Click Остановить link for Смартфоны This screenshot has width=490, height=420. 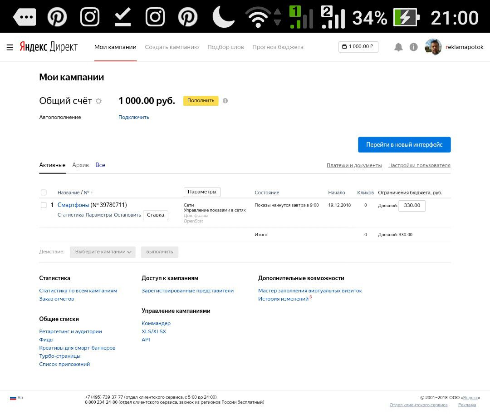tap(127, 215)
